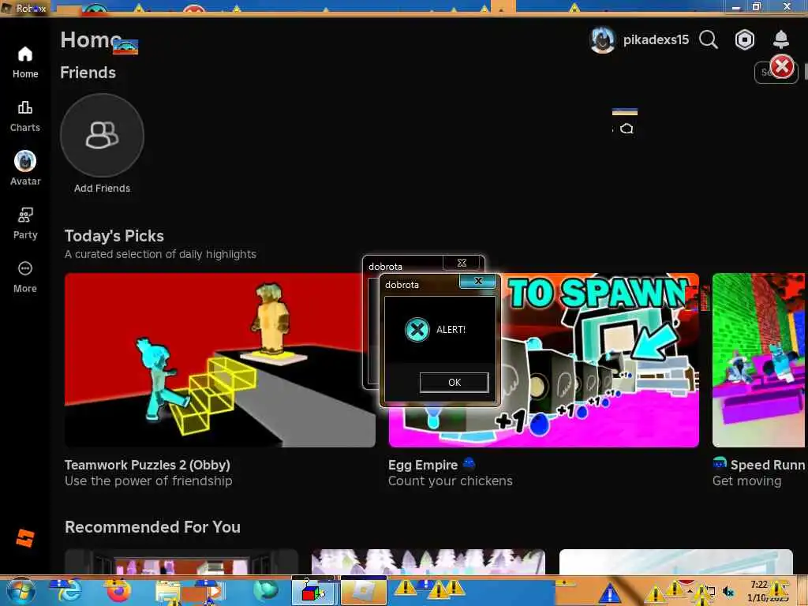Close the front dobrota alert dialog
The image size is (808, 606).
click(x=477, y=281)
